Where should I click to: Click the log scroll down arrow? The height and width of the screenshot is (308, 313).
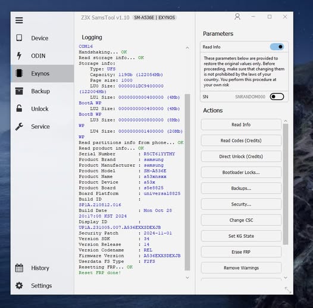point(187,278)
